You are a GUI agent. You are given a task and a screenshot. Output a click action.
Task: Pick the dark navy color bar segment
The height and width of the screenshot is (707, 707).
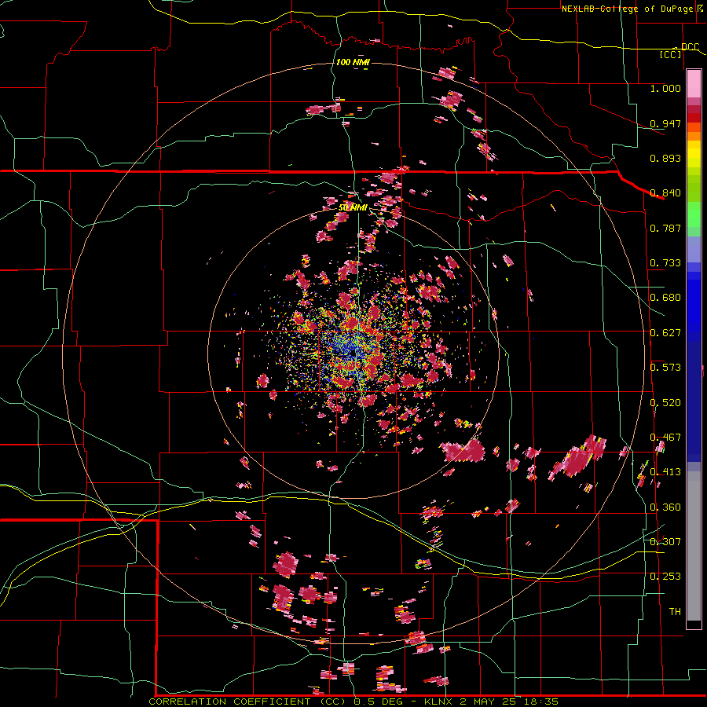694,401
